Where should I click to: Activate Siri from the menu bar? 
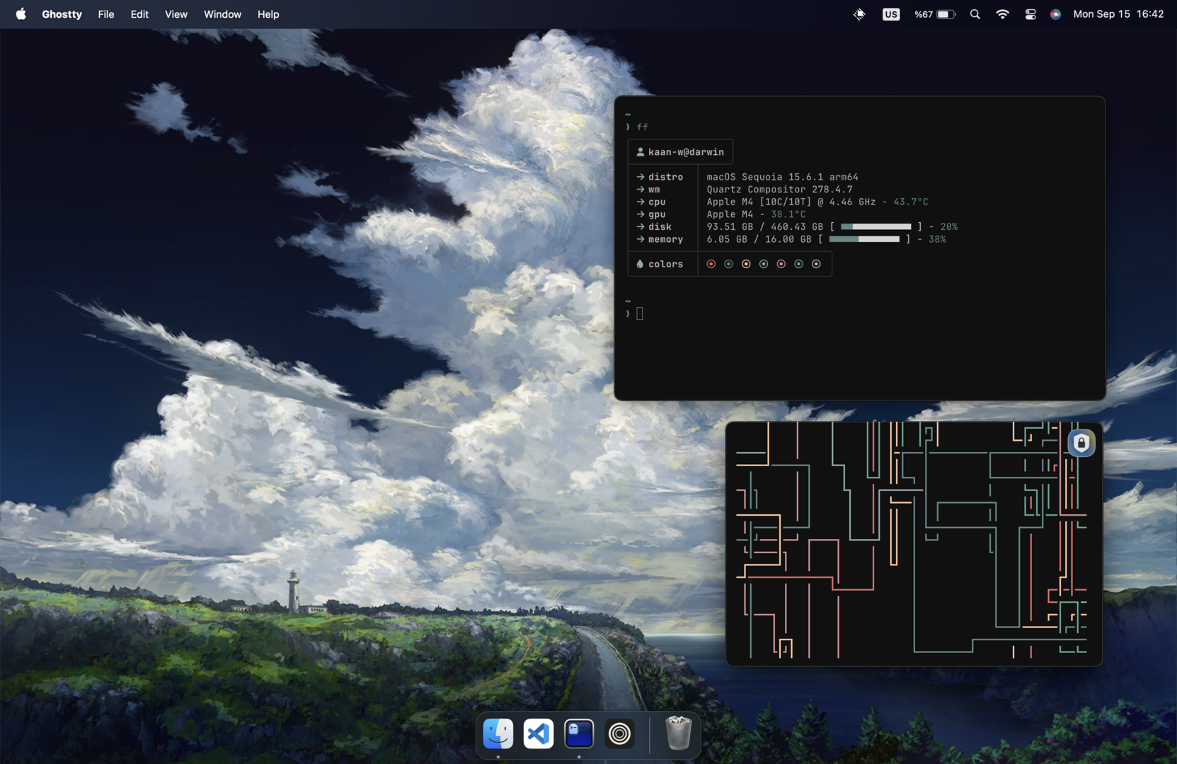(x=1055, y=14)
